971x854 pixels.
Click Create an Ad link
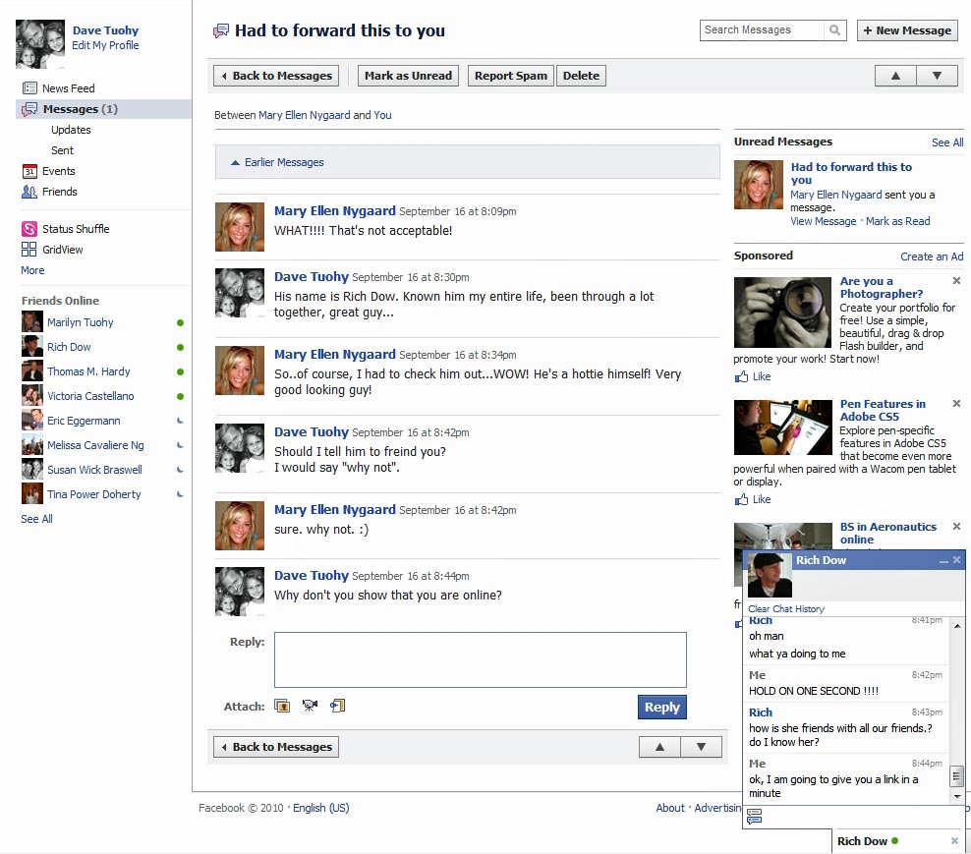(932, 256)
